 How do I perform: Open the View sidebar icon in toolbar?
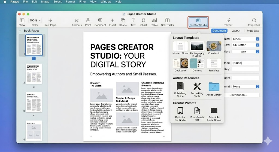pos(22,20)
